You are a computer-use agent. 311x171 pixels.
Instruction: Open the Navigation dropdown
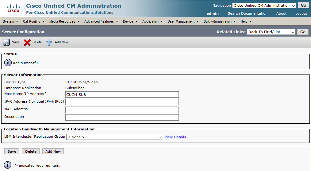[264, 5]
